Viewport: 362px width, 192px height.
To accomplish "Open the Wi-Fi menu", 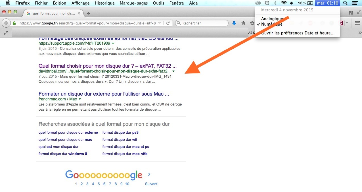I will pos(284,3).
